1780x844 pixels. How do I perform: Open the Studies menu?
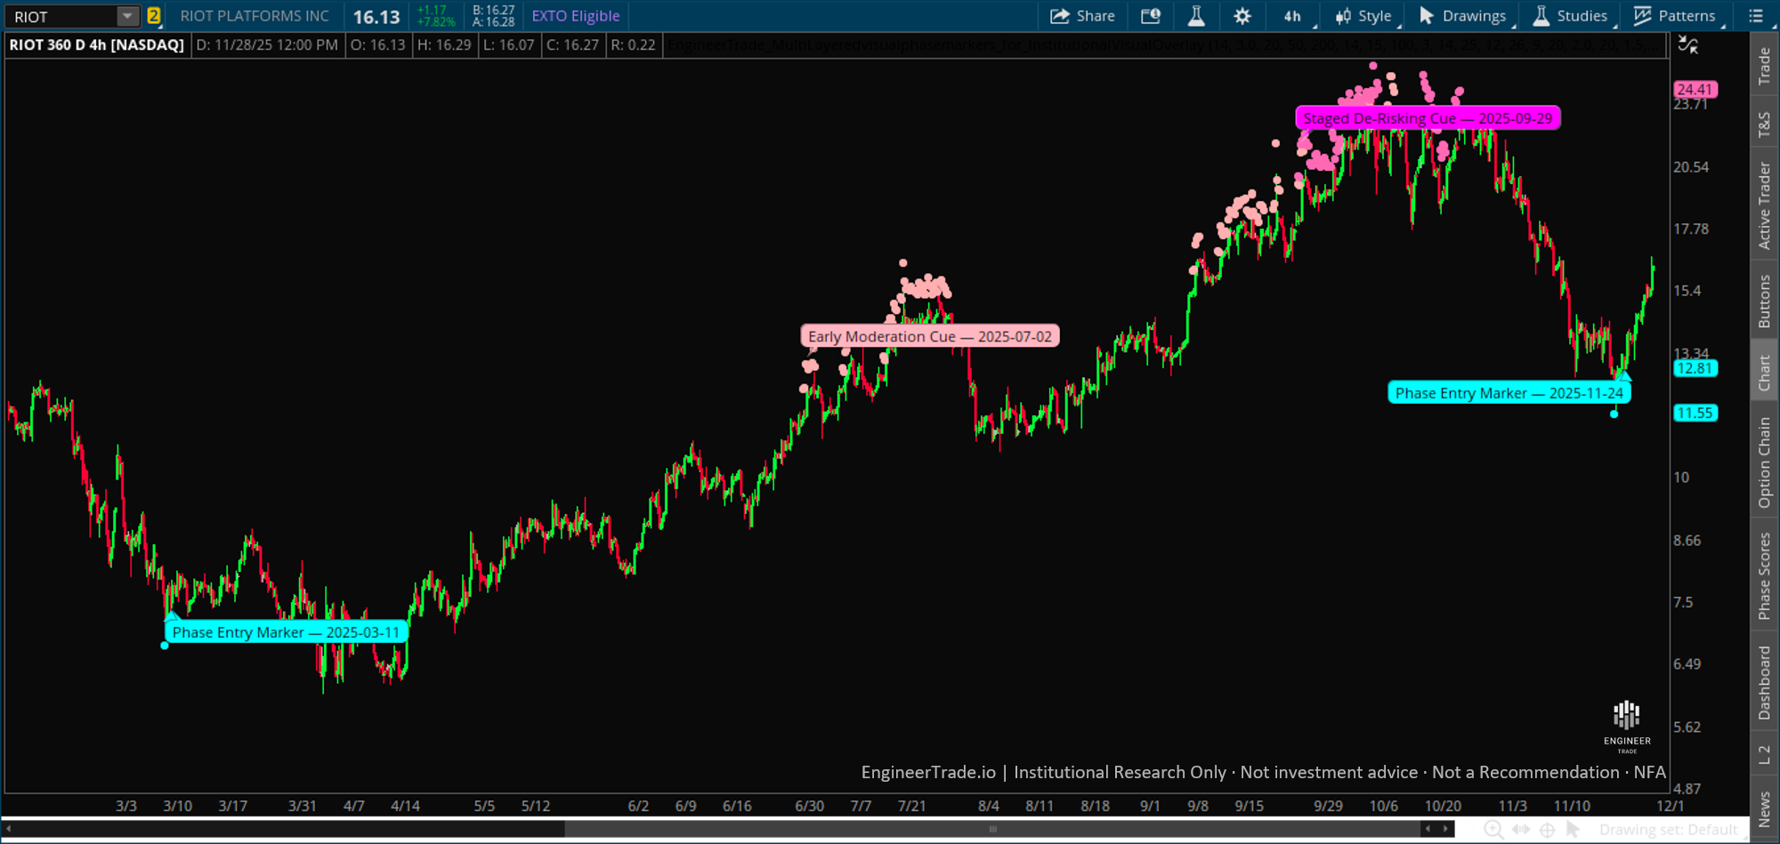pos(1571,16)
